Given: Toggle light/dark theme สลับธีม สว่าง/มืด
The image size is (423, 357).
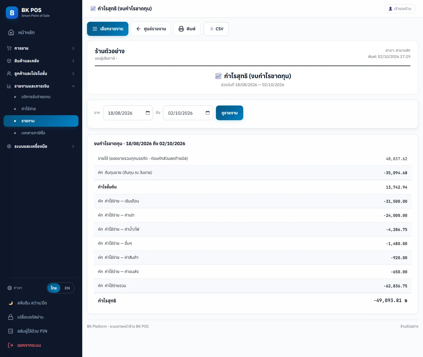Looking at the screenshot, I should click(41, 303).
